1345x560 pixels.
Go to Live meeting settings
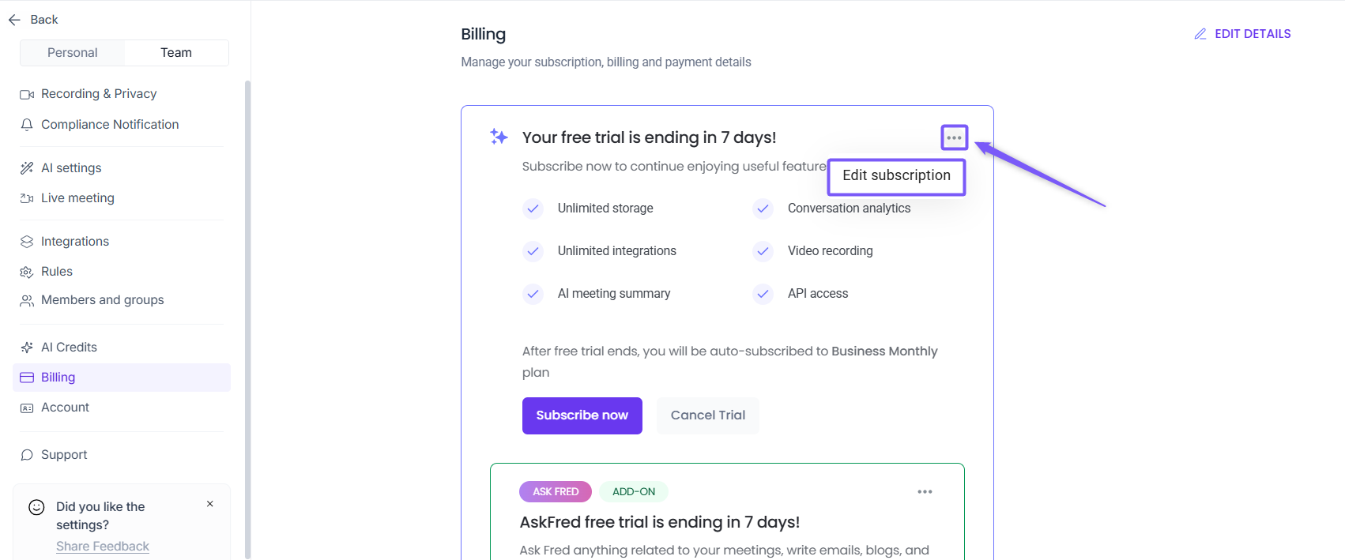pos(77,198)
